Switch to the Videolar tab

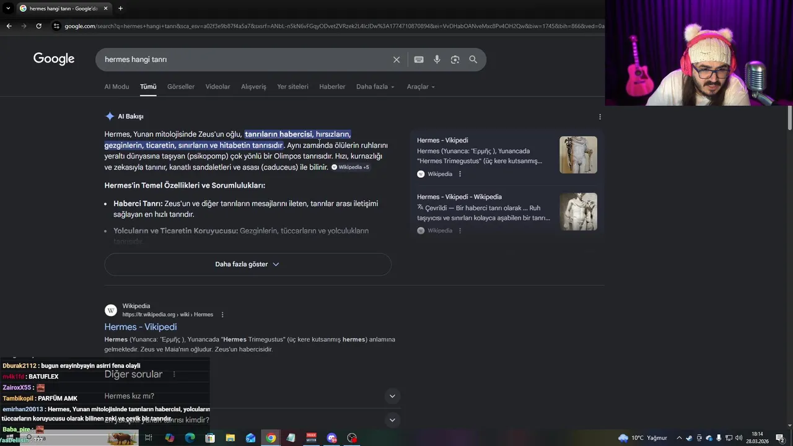point(217,87)
